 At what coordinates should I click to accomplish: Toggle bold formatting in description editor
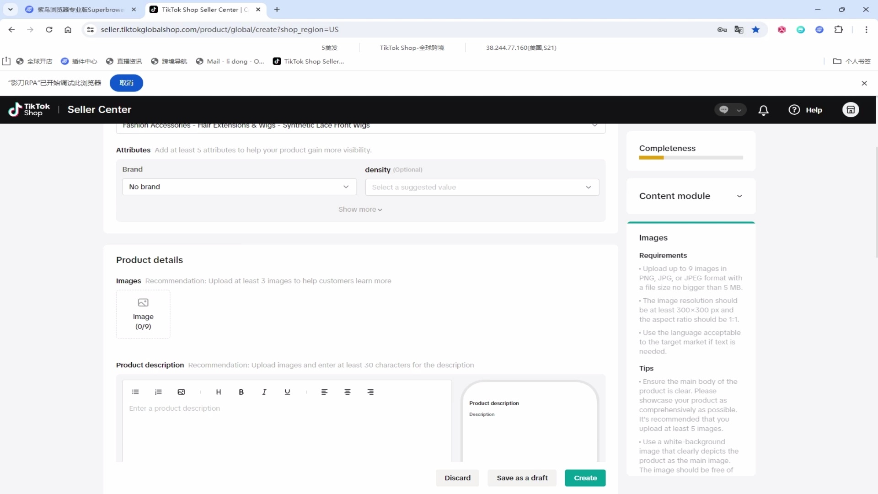(241, 392)
